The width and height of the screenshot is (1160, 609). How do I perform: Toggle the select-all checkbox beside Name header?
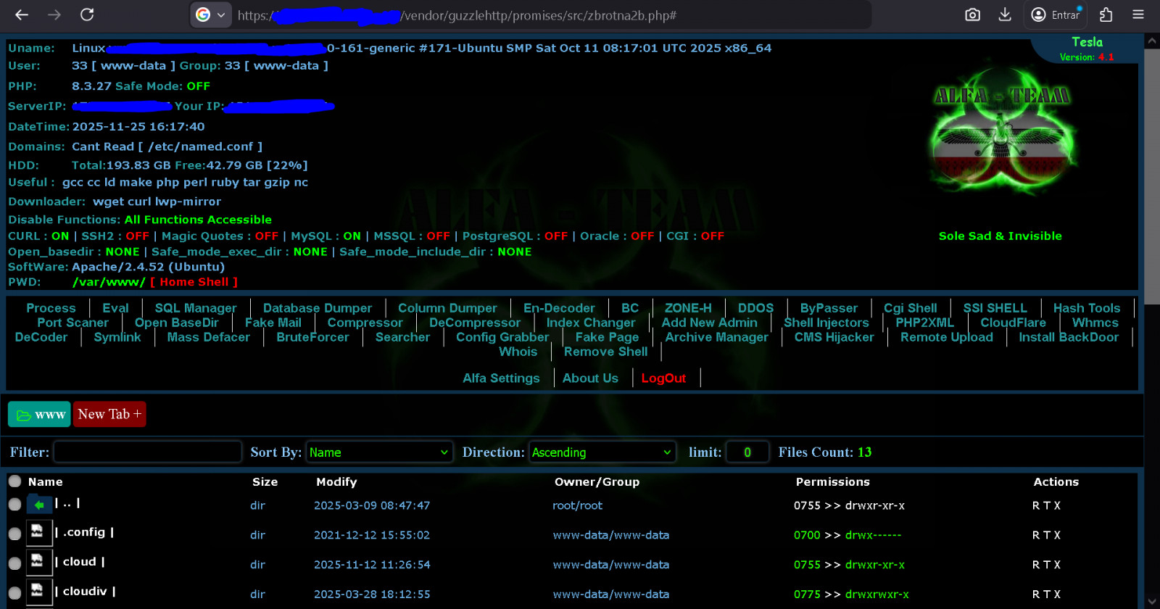pos(14,481)
